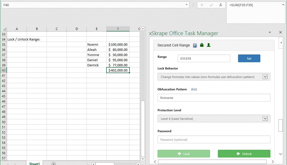Viewport: 287px width, 165px height.
Task: Select column D header
Action: [x=77, y=29]
